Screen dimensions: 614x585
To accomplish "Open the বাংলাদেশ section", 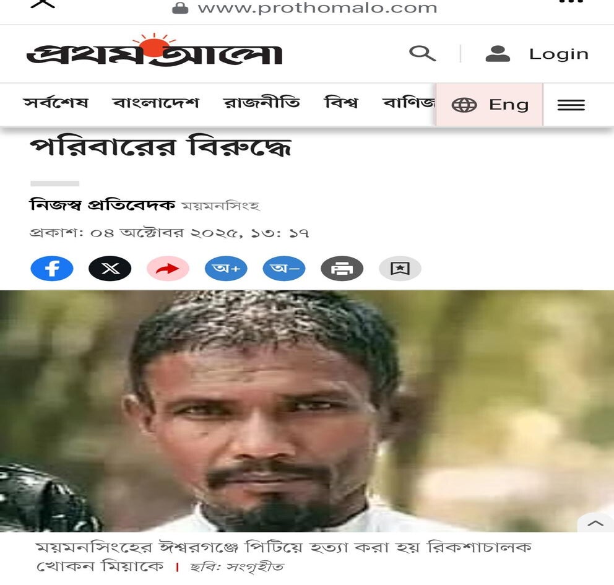I will (x=156, y=103).
